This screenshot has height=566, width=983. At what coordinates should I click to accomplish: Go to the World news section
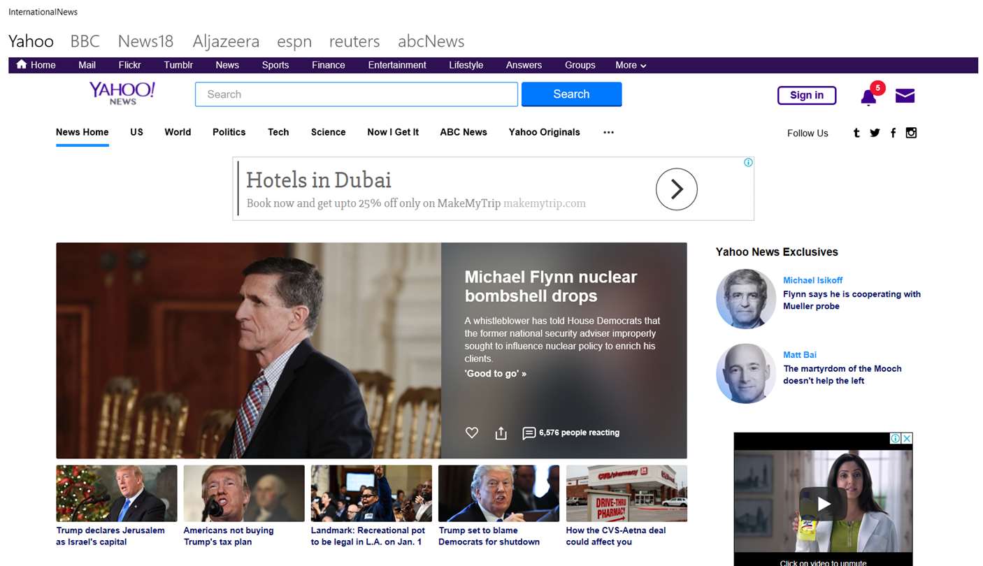[178, 132]
